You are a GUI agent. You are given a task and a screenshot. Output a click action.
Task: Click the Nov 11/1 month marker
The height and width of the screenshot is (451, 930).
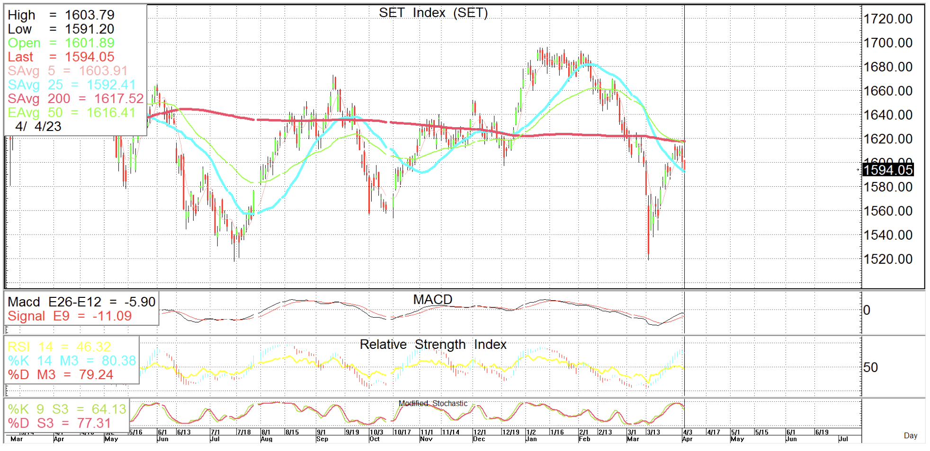coord(427,435)
